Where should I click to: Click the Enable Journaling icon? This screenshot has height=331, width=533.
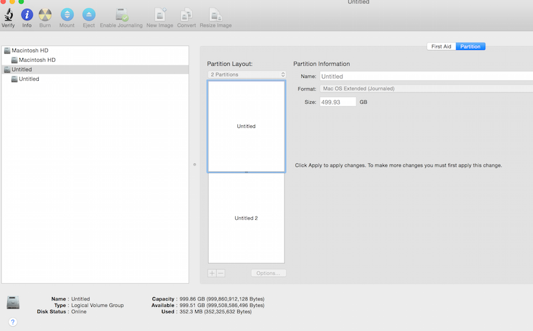click(122, 15)
